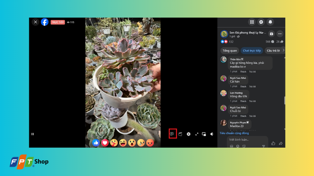The image size is (314, 176).
Task: Open the post more options menu
Action: pos(280,34)
